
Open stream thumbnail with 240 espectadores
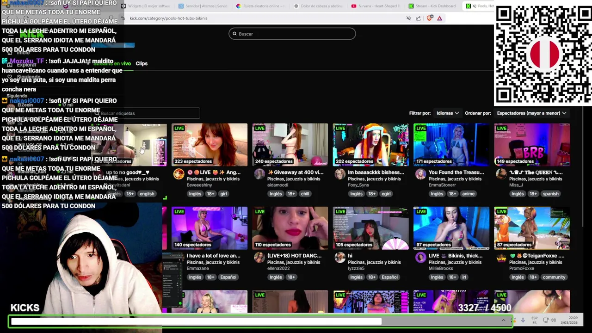click(x=290, y=145)
